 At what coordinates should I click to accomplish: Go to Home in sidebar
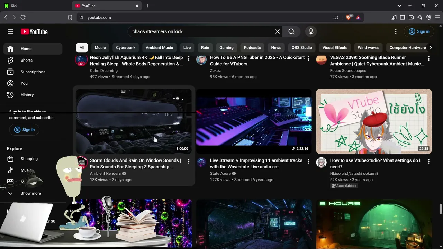[x=33, y=49]
